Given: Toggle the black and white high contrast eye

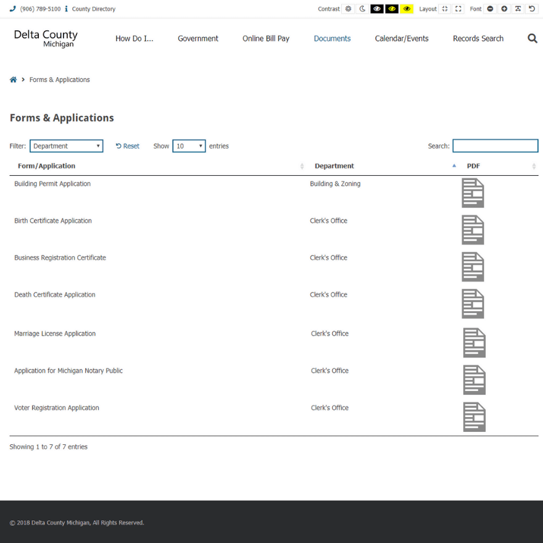Looking at the screenshot, I should coord(376,9).
